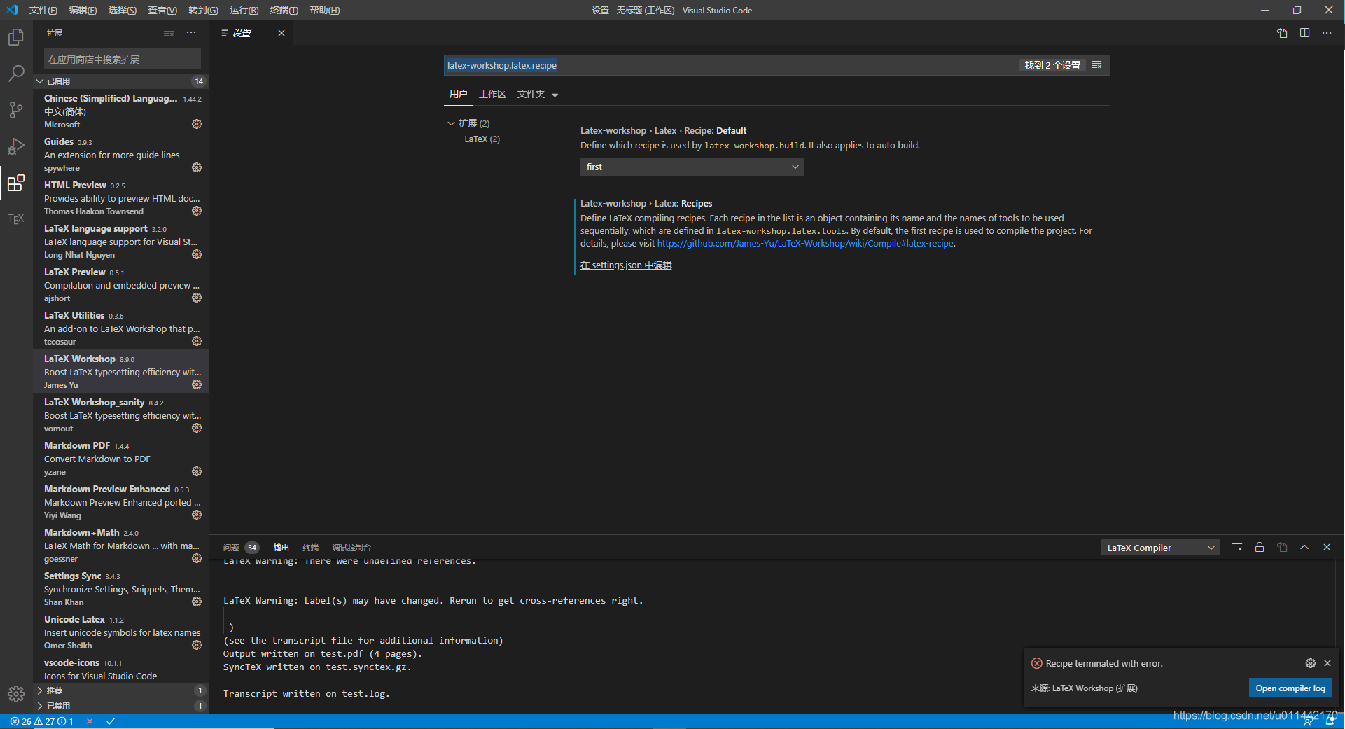Click gear icon for Guides extension
This screenshot has width=1345, height=729.
coord(197,167)
